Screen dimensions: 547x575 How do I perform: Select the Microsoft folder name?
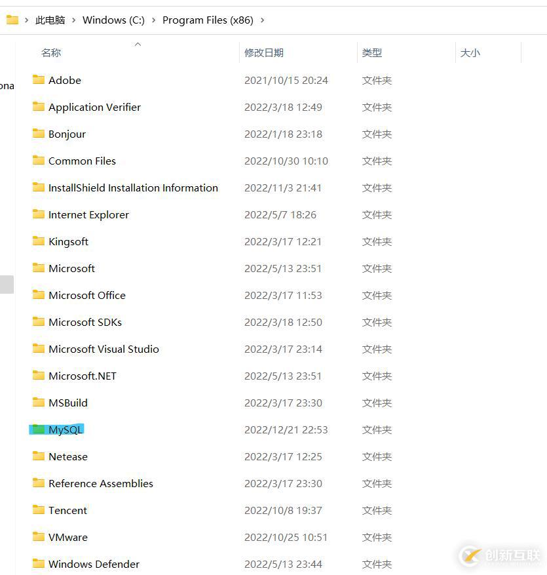[72, 268]
